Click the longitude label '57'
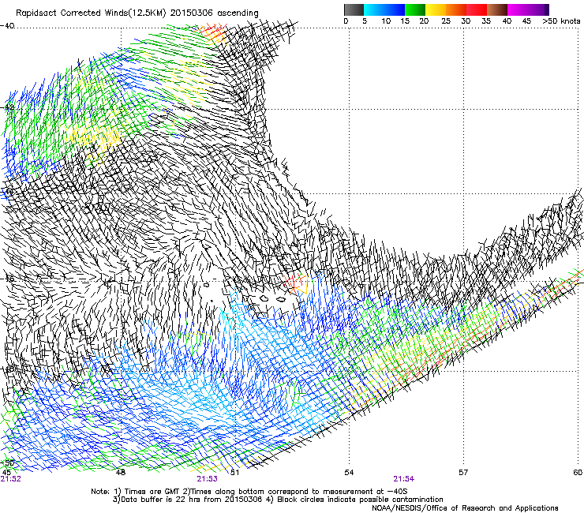 tap(463, 473)
